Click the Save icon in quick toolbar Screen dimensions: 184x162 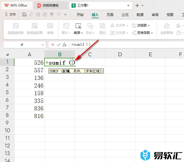[24, 14]
